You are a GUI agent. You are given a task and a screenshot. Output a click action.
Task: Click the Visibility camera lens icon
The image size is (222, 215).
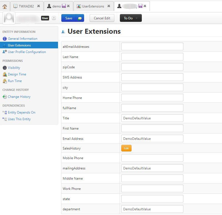(x=5, y=68)
